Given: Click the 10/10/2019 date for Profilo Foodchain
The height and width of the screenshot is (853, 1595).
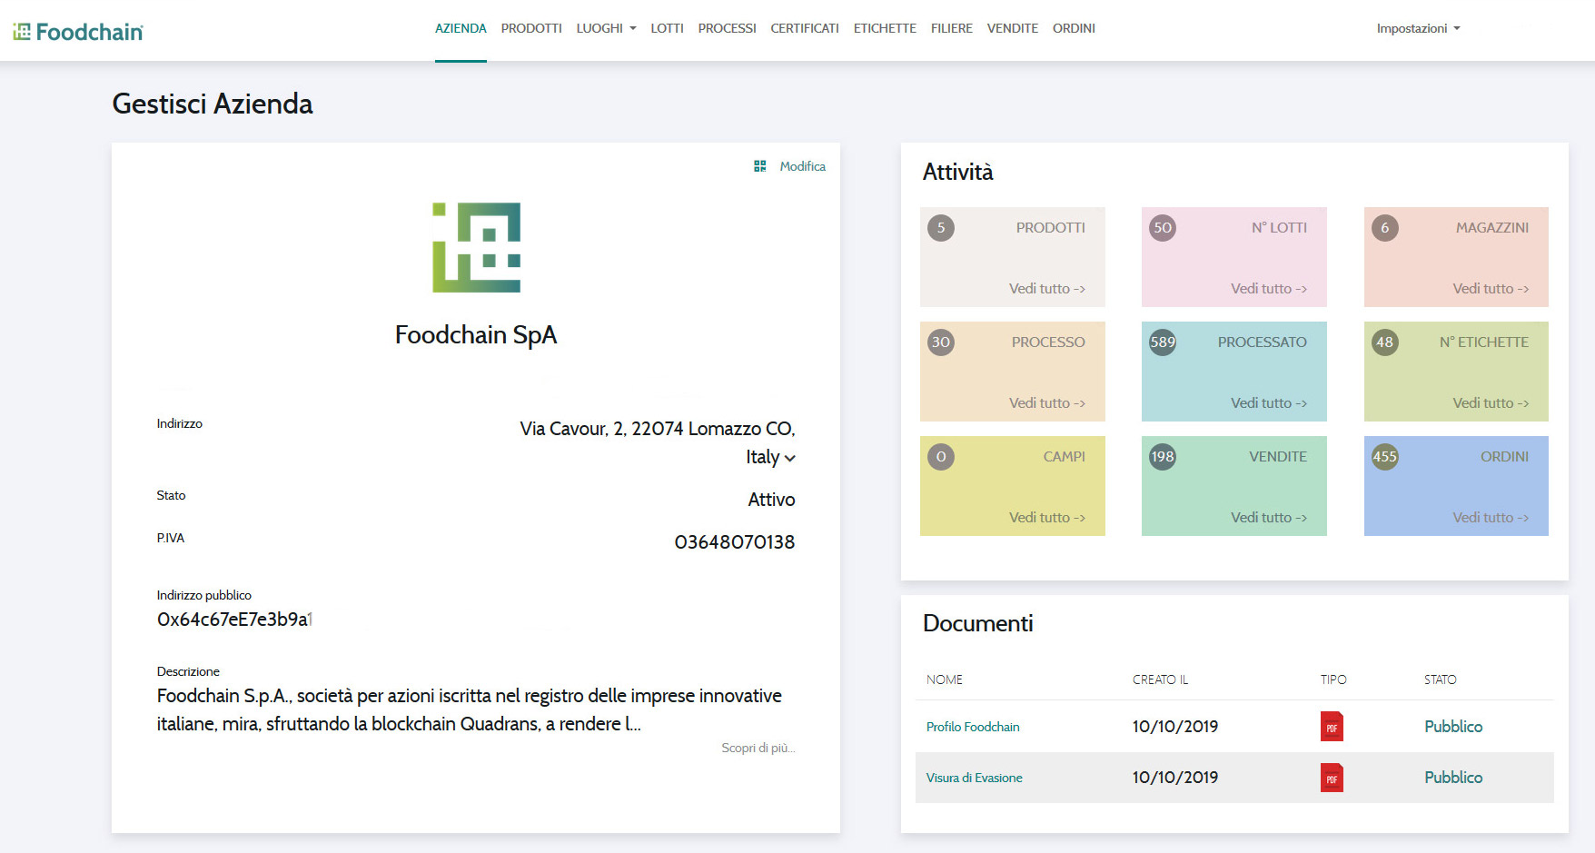Looking at the screenshot, I should point(1175,727).
